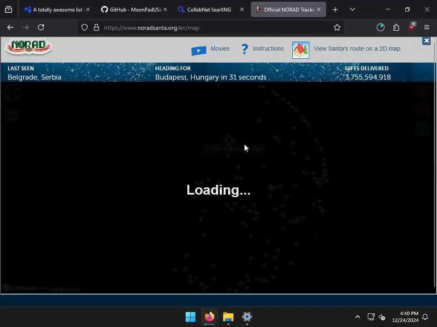Go back to previous page
This screenshot has width=437, height=327.
click(x=10, y=28)
